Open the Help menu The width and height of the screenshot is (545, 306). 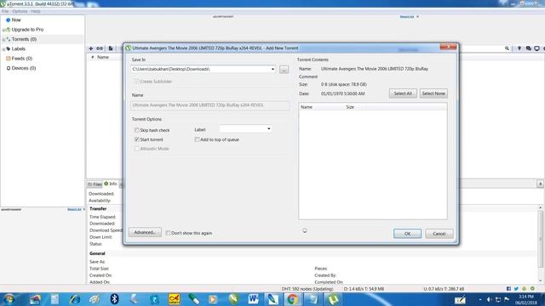(x=36, y=11)
